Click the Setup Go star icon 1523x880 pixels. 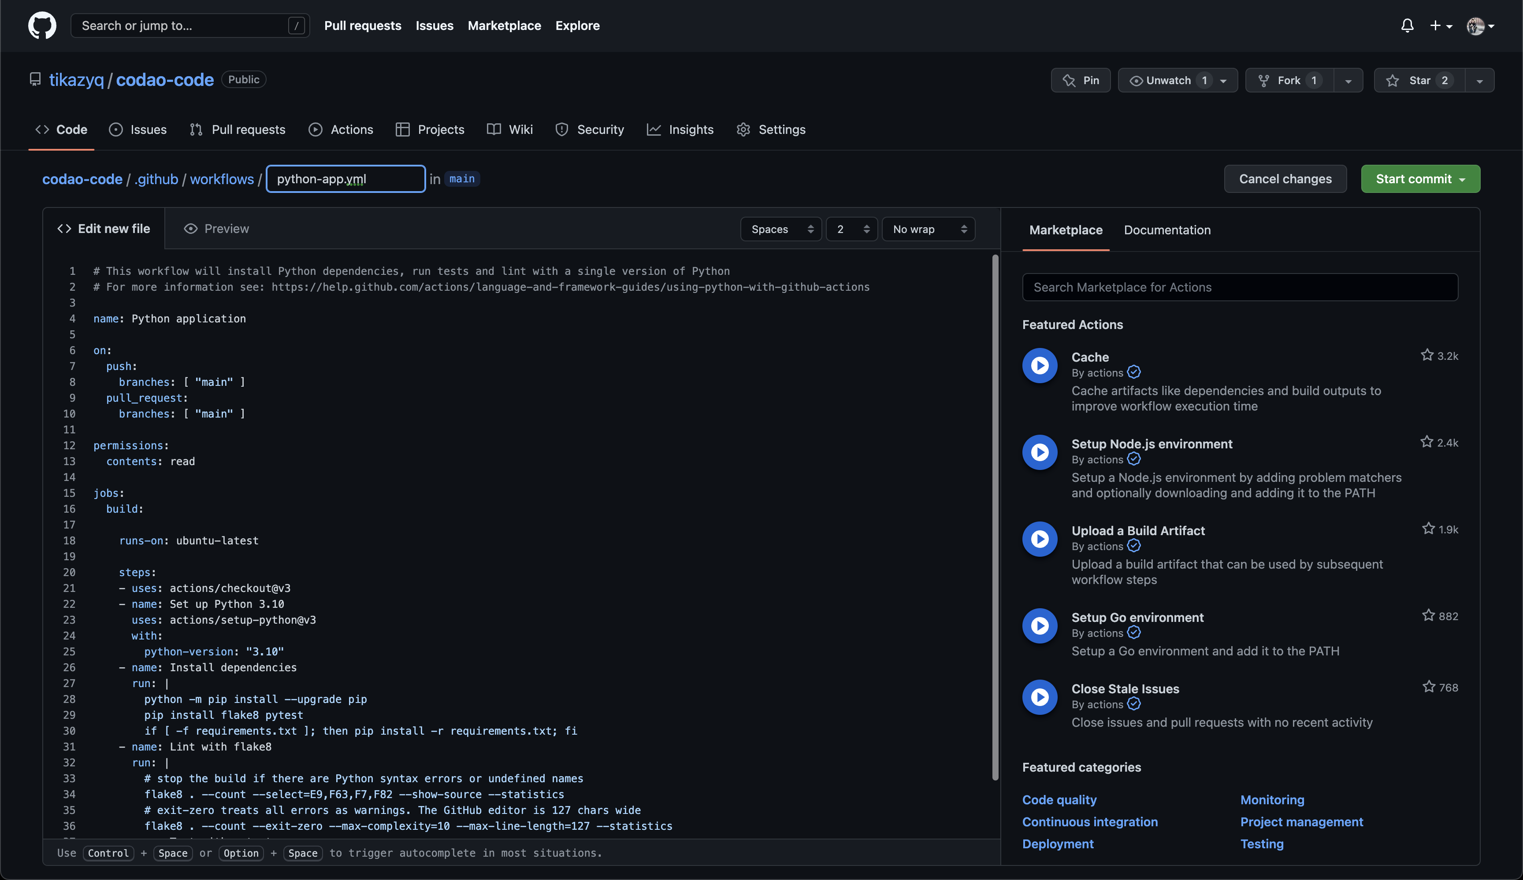[1428, 615]
